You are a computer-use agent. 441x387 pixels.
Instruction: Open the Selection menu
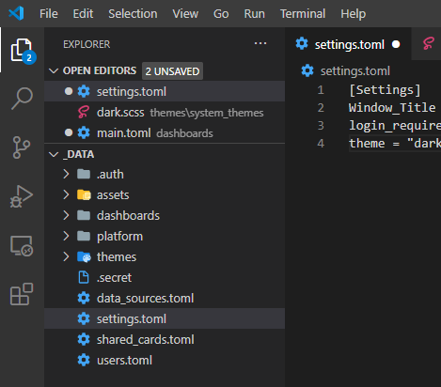pos(133,14)
